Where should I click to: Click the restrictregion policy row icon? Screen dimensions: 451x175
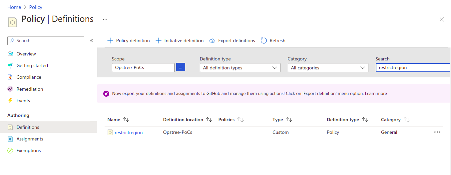coord(110,132)
